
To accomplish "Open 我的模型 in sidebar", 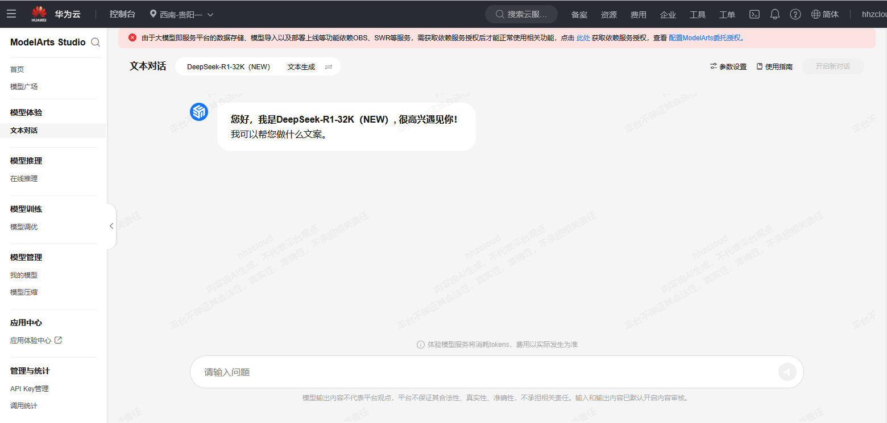I will [24, 275].
